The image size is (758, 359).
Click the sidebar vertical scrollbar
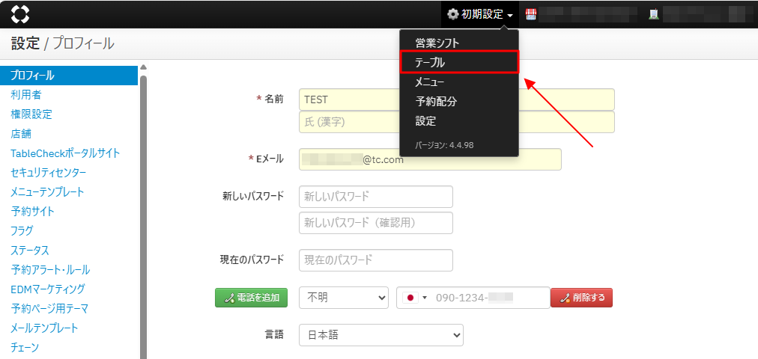point(143,209)
